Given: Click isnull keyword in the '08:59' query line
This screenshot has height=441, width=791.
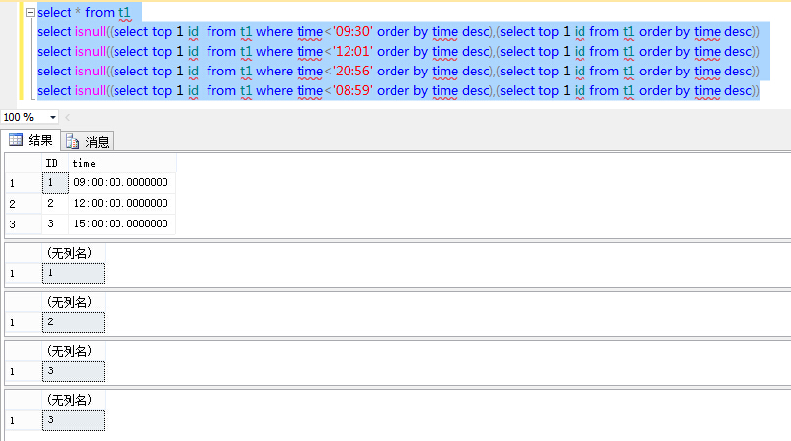Looking at the screenshot, I should pyautogui.click(x=91, y=91).
